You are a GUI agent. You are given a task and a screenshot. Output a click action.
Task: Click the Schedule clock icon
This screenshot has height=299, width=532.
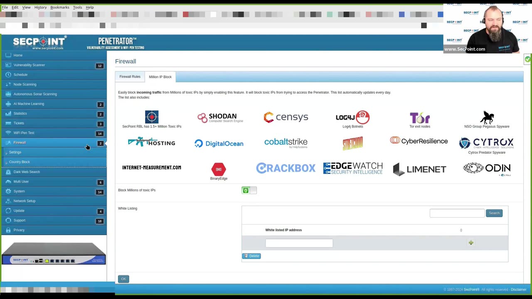point(8,75)
